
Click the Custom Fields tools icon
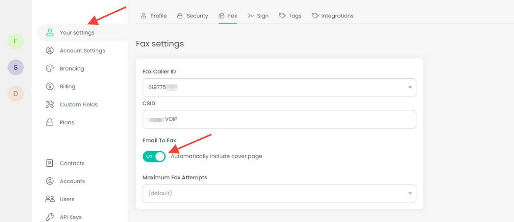tap(50, 104)
